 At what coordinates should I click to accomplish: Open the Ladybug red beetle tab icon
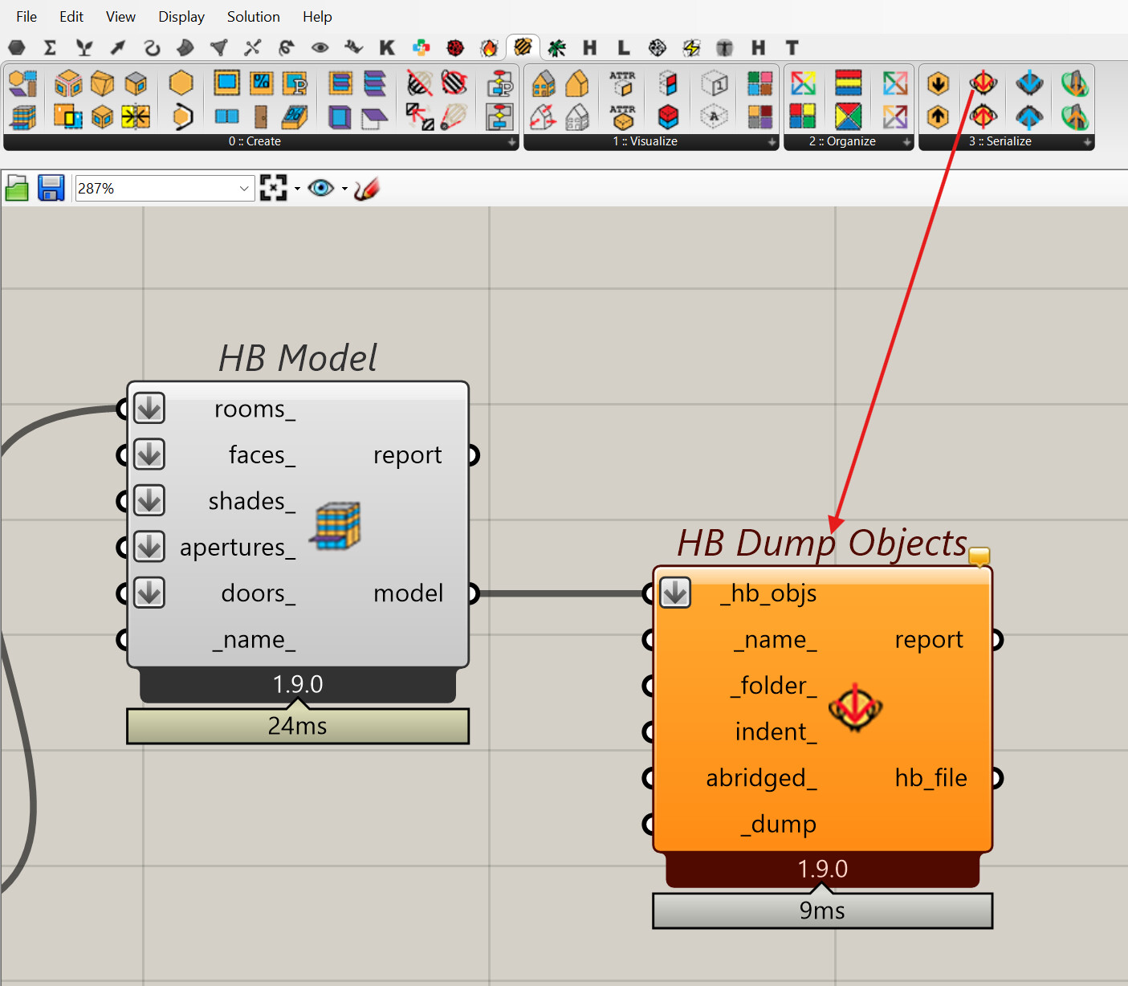[455, 48]
